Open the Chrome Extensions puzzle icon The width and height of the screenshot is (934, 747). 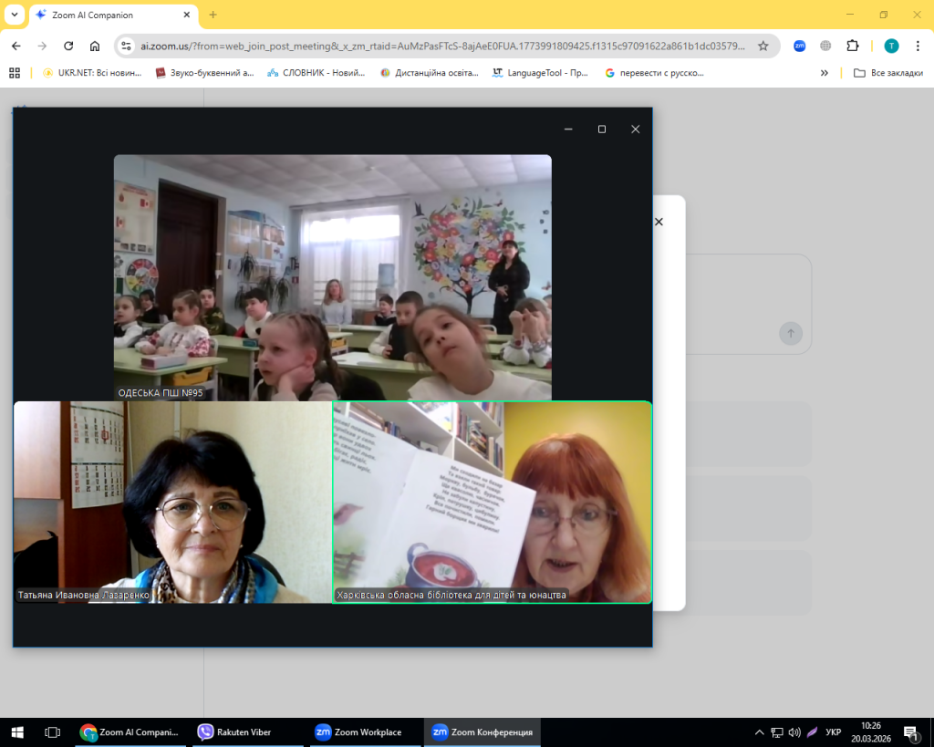coord(853,46)
